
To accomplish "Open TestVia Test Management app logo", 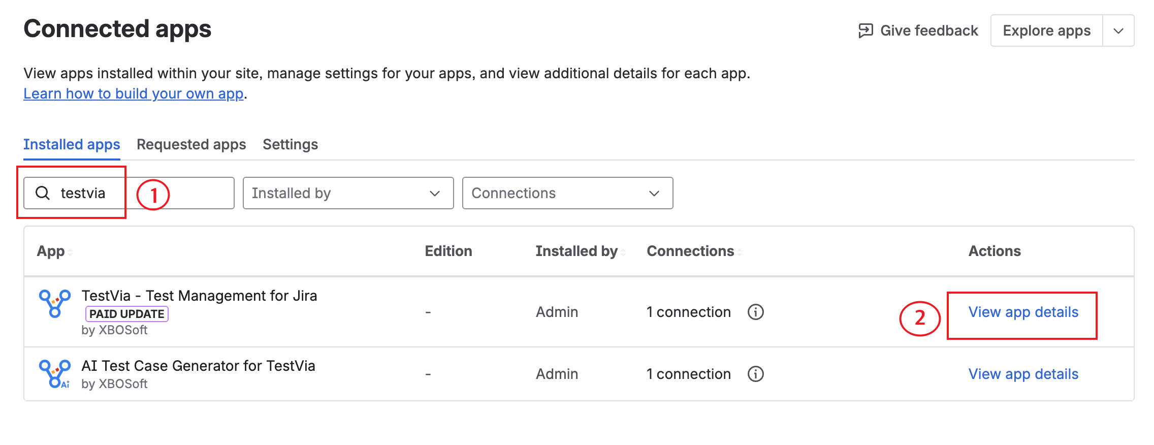I will (55, 303).
